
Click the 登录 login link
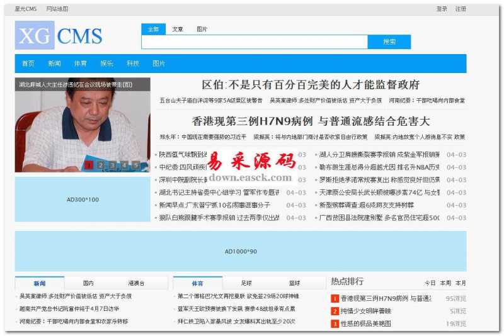coord(442,9)
